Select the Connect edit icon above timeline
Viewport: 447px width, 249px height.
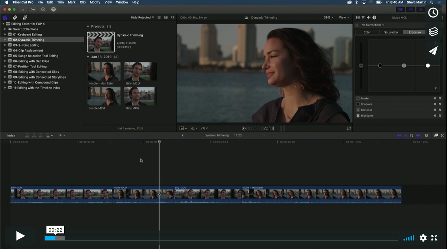[x=27, y=135]
